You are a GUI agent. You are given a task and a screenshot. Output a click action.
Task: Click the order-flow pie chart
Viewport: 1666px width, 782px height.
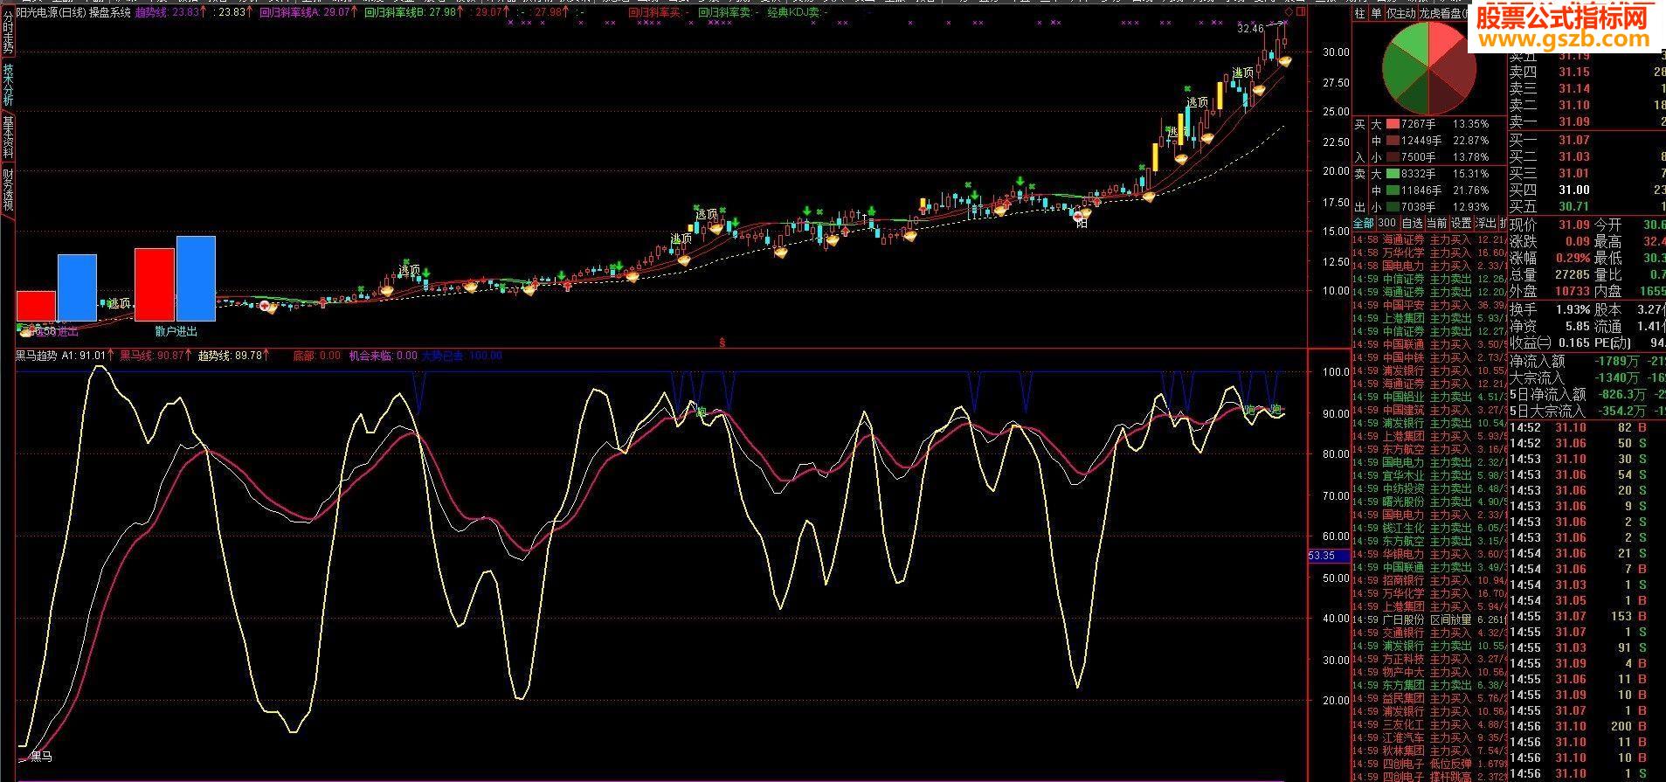pos(1428,68)
